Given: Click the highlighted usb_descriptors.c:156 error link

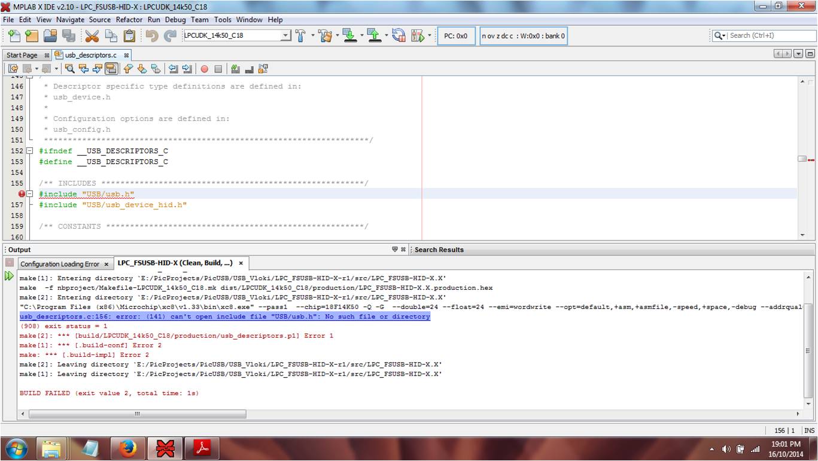Looking at the screenshot, I should [x=224, y=317].
